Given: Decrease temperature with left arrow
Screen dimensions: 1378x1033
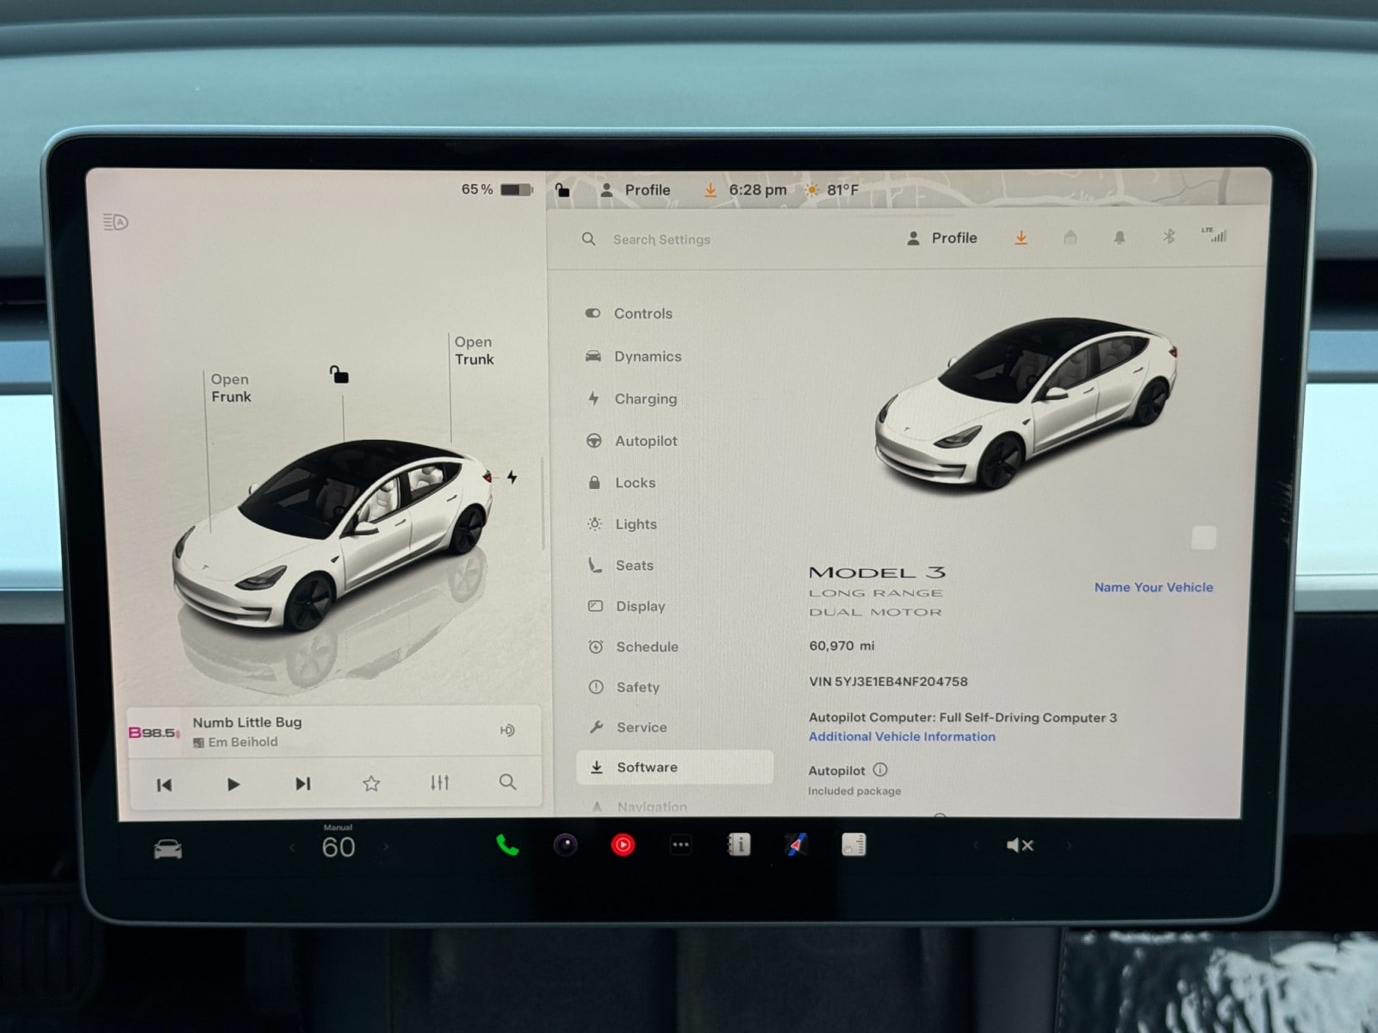Looking at the screenshot, I should click(292, 848).
